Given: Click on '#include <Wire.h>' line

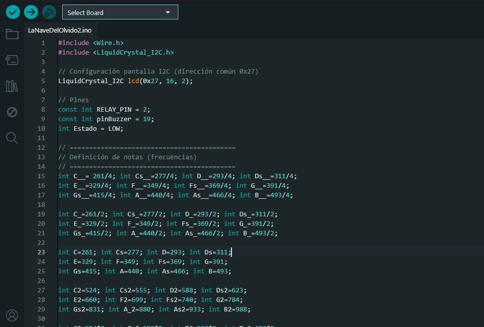Looking at the screenshot, I should click(91, 43).
